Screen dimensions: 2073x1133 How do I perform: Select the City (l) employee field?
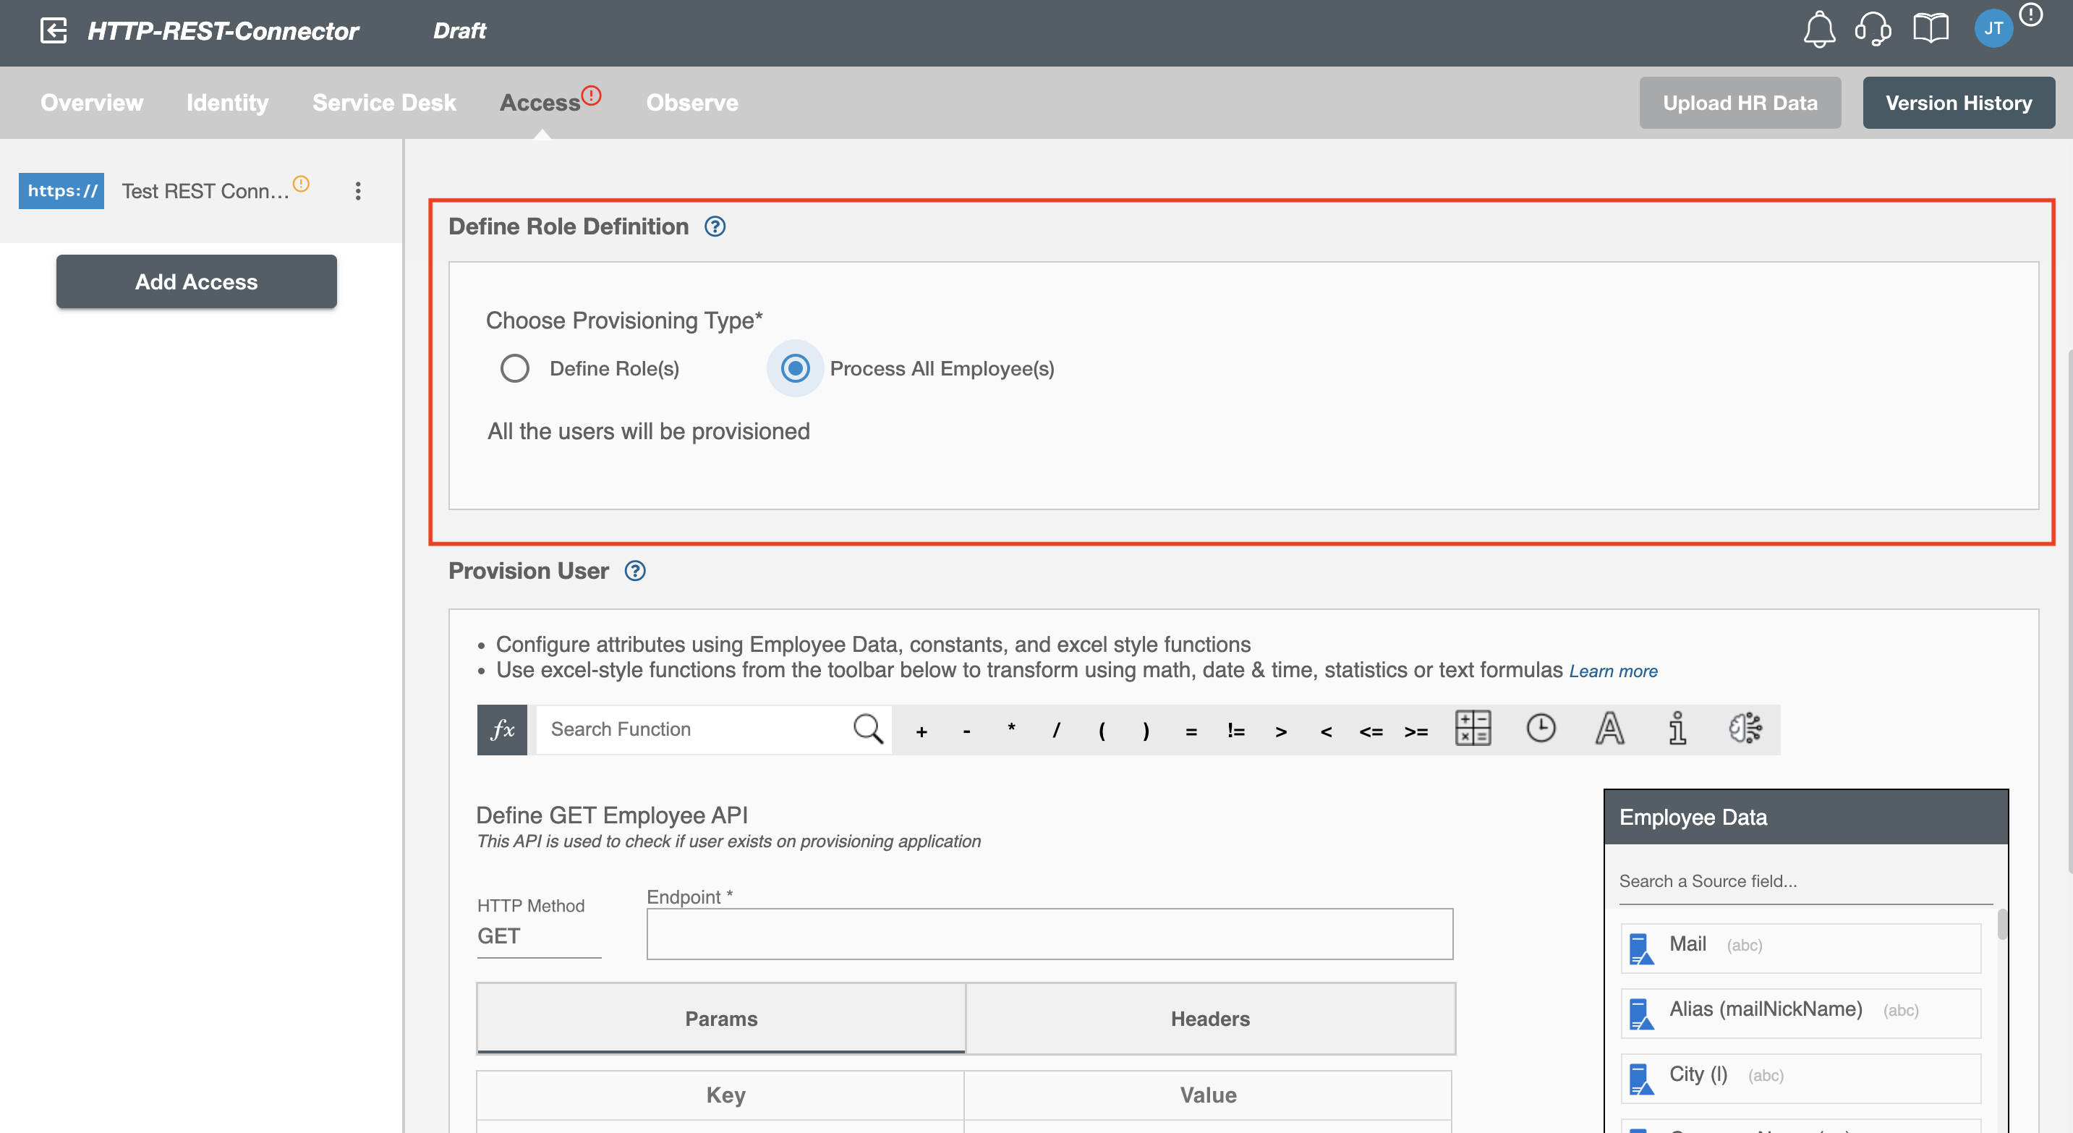coord(1800,1077)
